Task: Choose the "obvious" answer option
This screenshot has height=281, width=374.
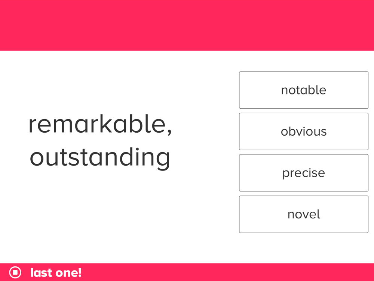Action: [304, 132]
